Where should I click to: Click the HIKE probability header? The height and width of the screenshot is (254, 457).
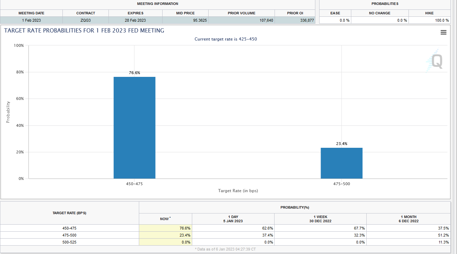tap(429, 13)
